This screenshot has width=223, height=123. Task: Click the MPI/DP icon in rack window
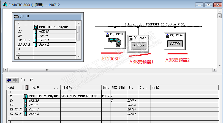coord(36,31)
